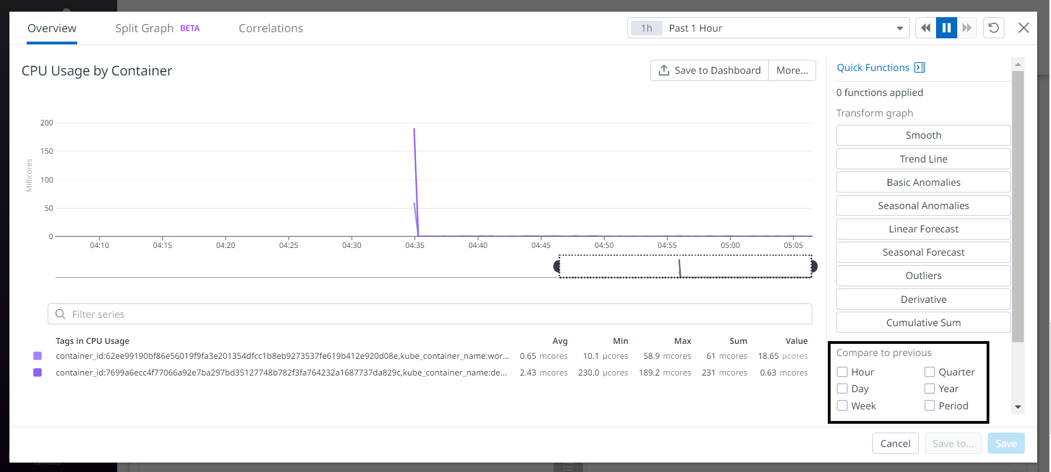Click the rewind time range icon
1051x472 pixels.
(x=926, y=28)
